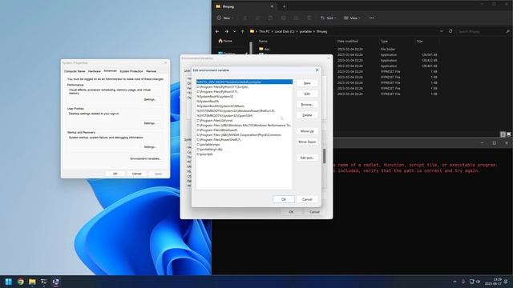Open See more (...) menu in File Explorer
This screenshot has height=288, width=513.
pos(372,18)
